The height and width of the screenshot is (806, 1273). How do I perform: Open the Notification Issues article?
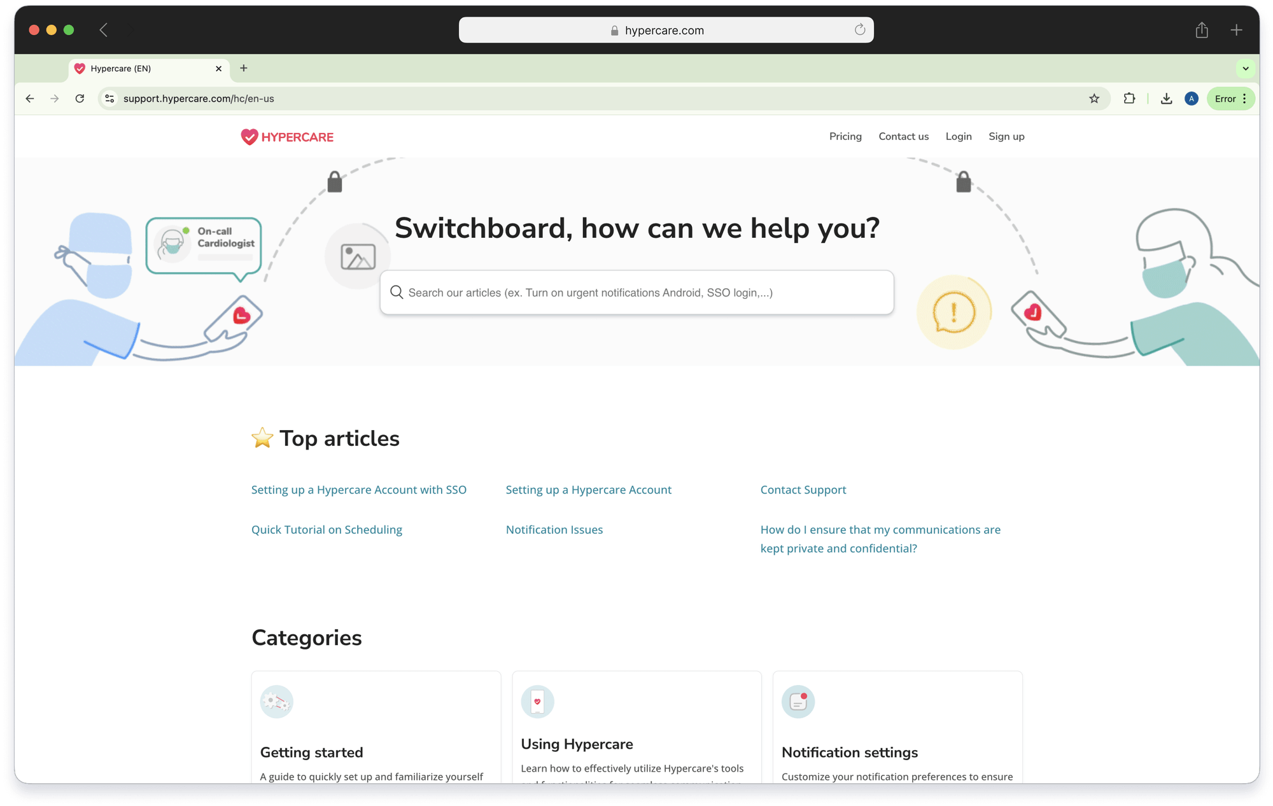click(554, 529)
